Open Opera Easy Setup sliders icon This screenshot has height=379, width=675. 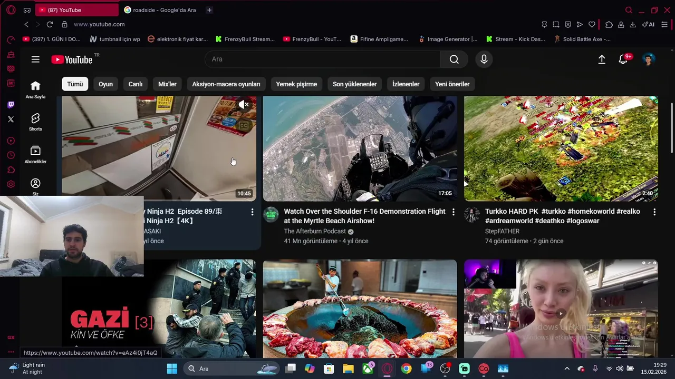tap(664, 24)
